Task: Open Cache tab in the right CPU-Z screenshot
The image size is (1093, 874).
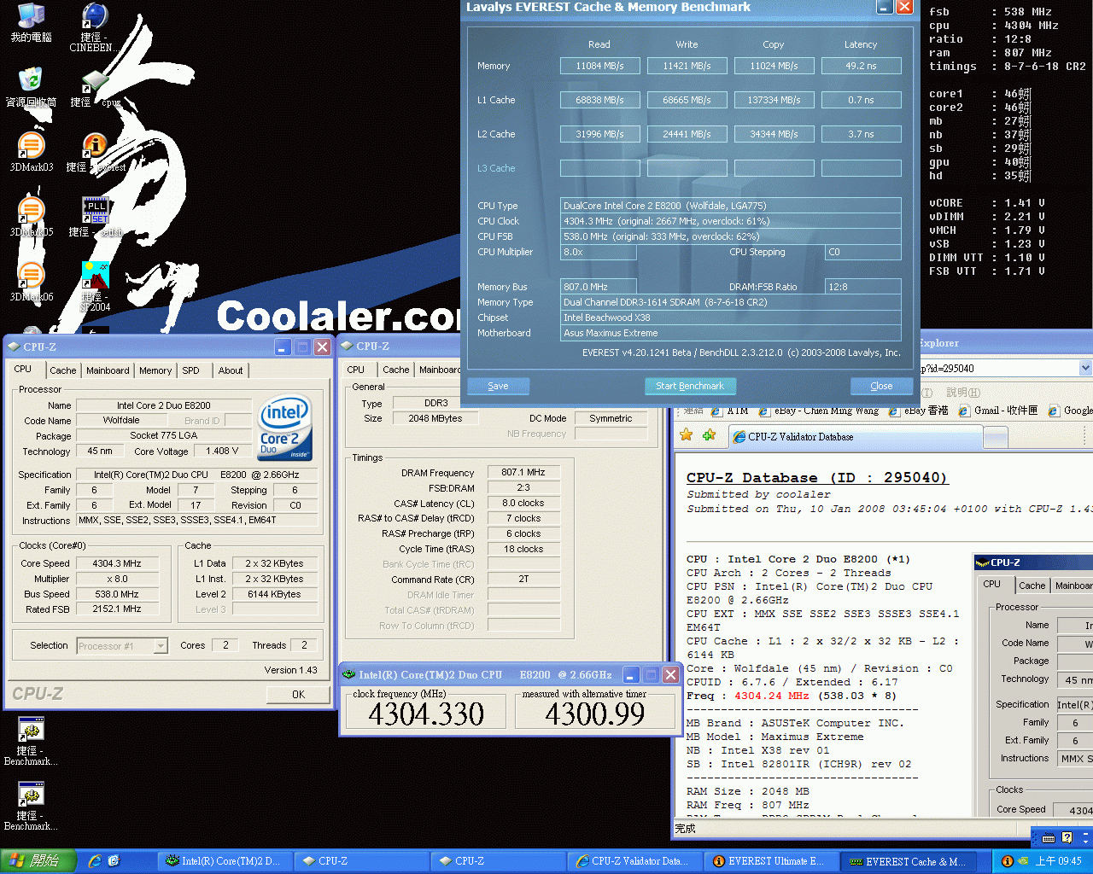Action: click(1032, 586)
